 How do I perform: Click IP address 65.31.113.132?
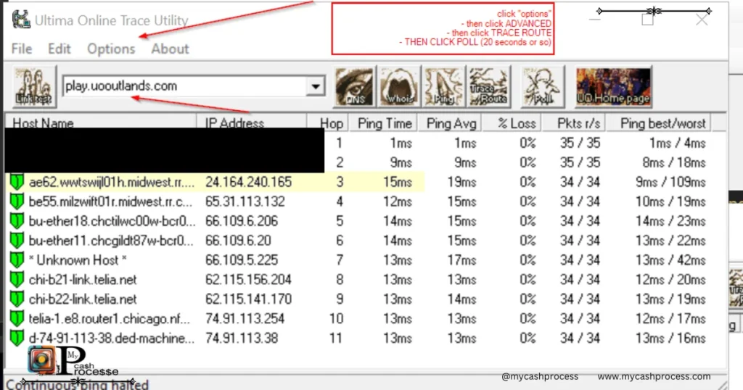(245, 202)
